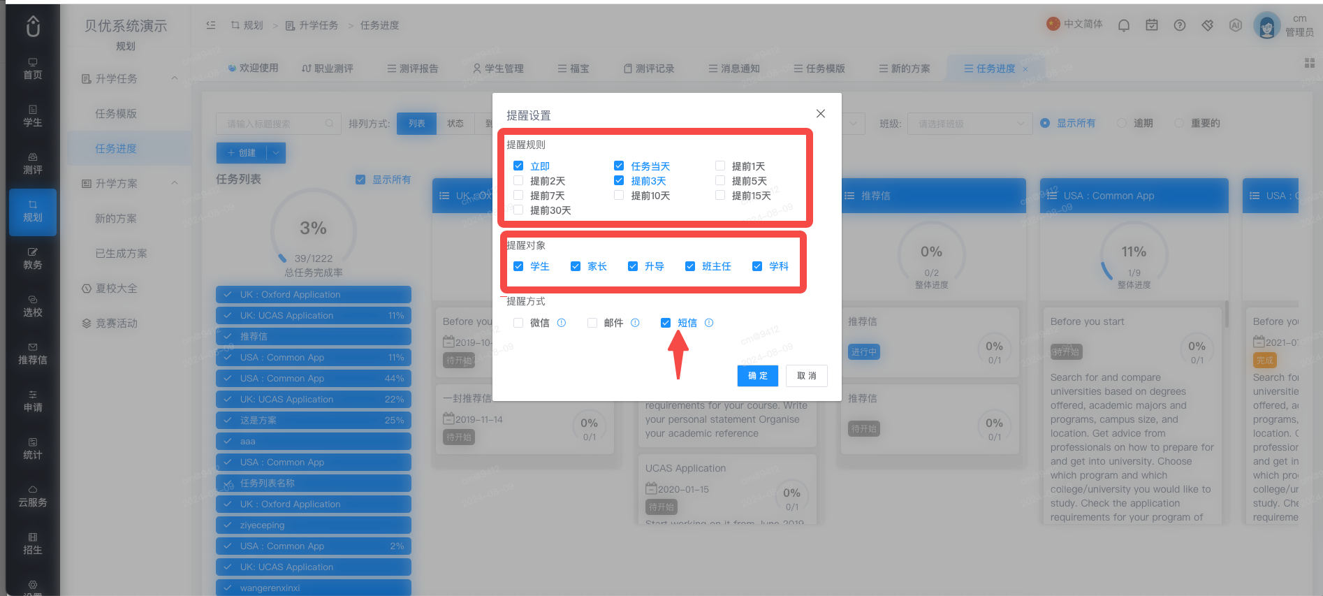Confirm reminder settings with 确定
The width and height of the screenshot is (1323, 596).
(757, 376)
